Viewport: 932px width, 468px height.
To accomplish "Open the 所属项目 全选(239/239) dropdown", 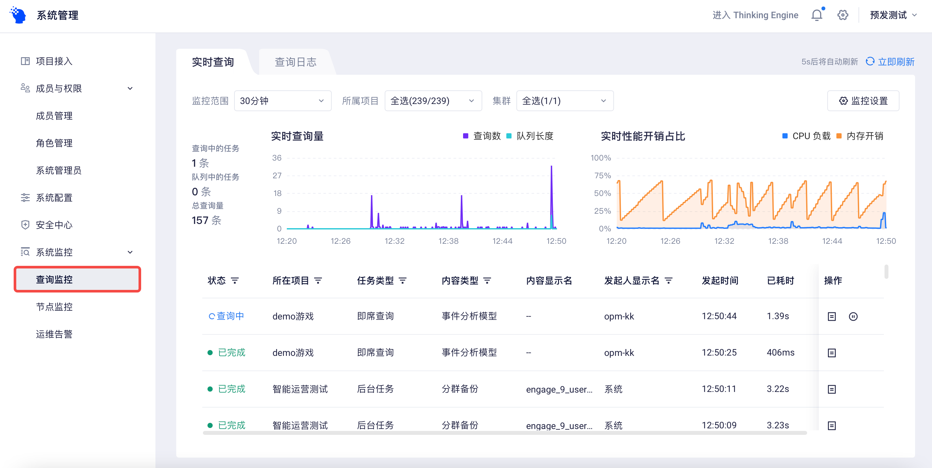I will [x=433, y=101].
